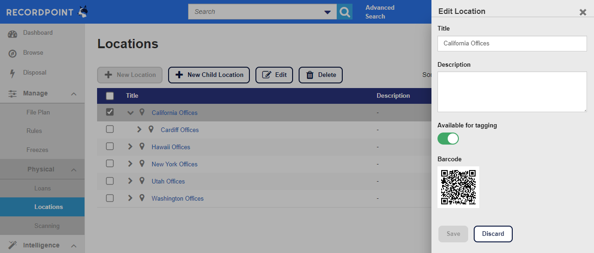Screen dimensions: 594x253
Task: Click the Disposal lightning icon
Action: (13, 73)
